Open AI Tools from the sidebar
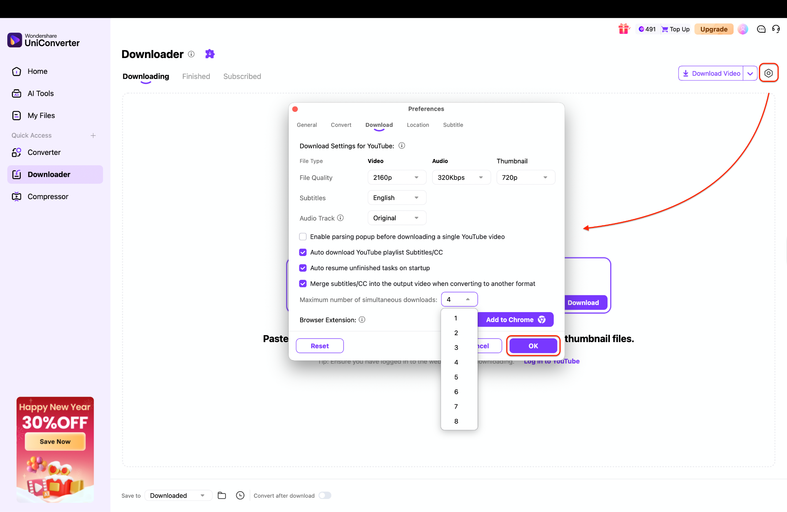 (41, 93)
